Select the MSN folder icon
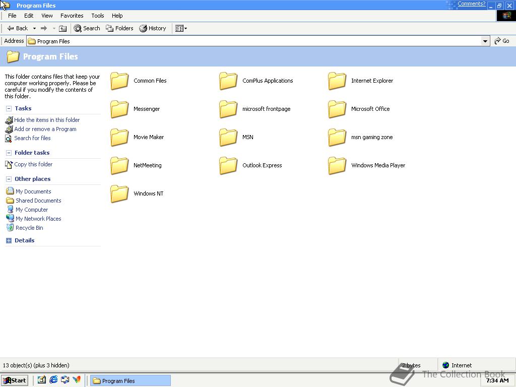 228,138
